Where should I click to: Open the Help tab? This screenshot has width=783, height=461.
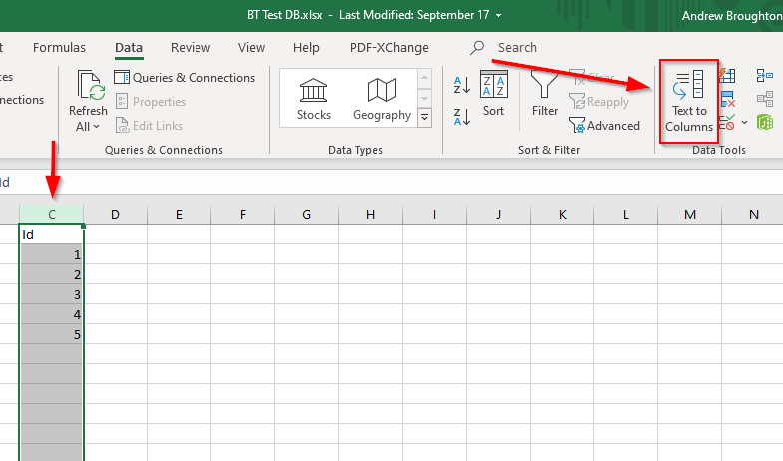pos(306,48)
